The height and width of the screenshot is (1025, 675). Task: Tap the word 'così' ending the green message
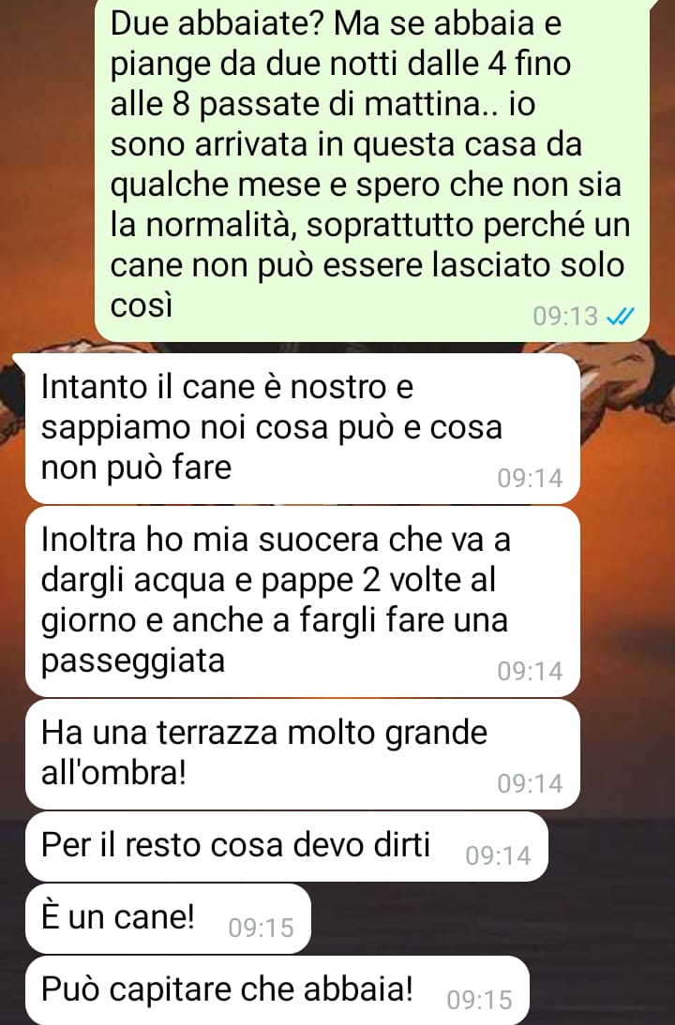pos(142,305)
